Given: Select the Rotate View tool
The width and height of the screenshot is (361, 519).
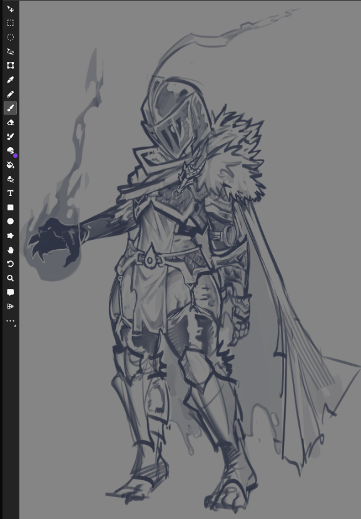Looking at the screenshot, I should [x=10, y=264].
